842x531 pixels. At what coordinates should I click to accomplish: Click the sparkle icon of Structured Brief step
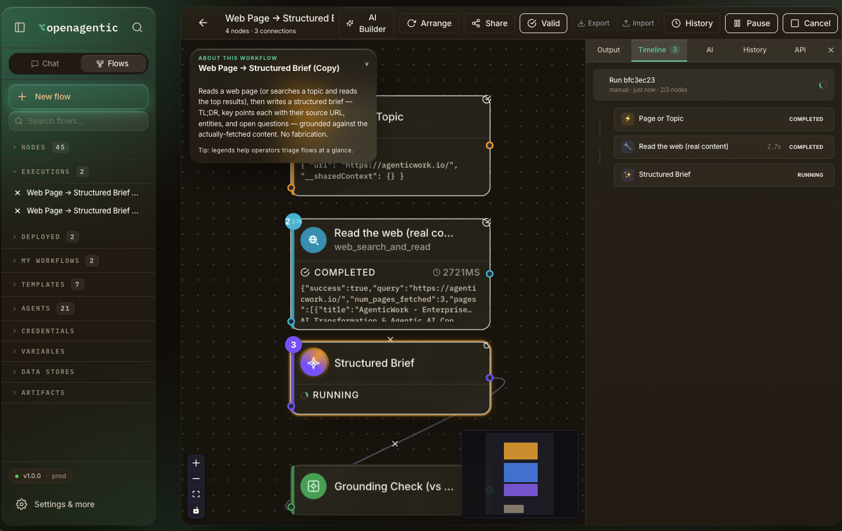(x=628, y=174)
